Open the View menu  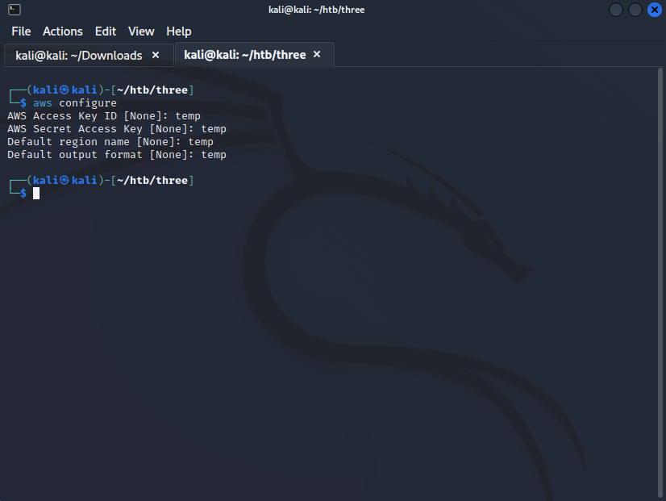[x=141, y=31]
